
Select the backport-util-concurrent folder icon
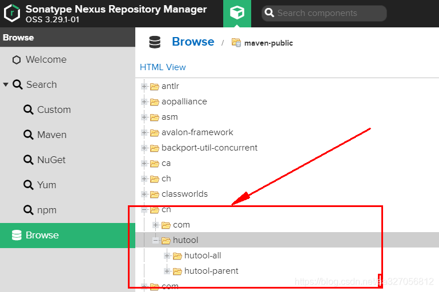pos(154,148)
